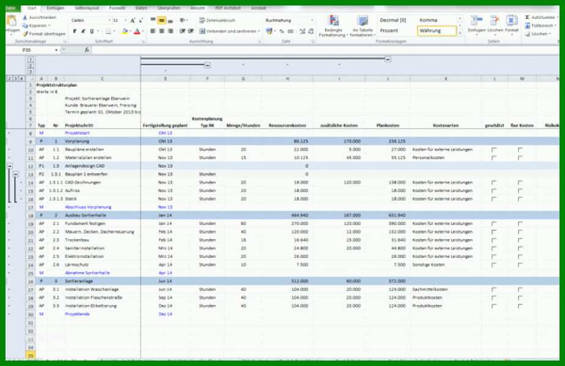Open Verbinden und zentrieren dropdown arrow
Viewport: 565px width, 366px height.
tap(259, 31)
